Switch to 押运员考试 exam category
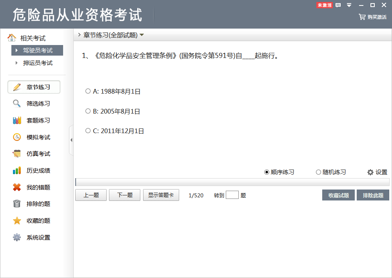This screenshot has width=392, height=278. coord(37,63)
